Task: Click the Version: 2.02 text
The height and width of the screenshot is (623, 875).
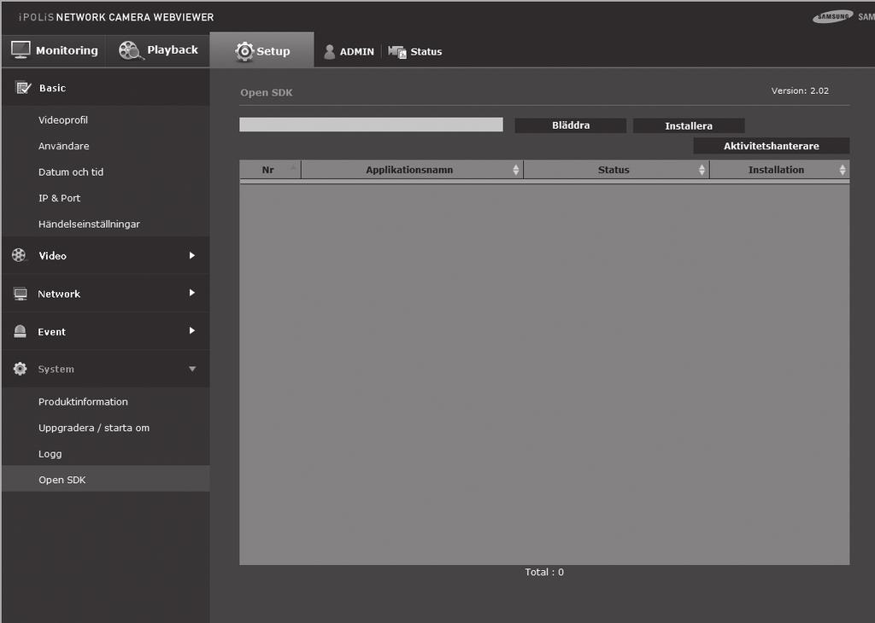Action: point(800,90)
